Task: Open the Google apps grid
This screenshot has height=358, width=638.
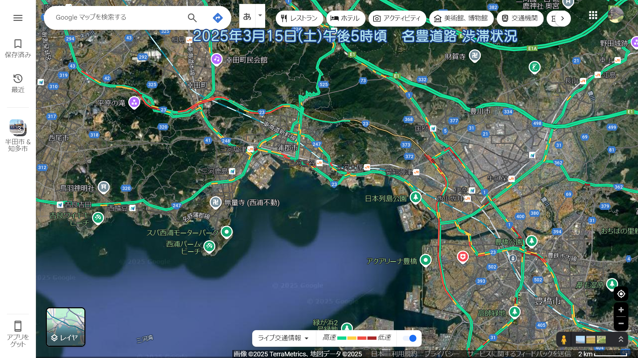Action: 593,15
